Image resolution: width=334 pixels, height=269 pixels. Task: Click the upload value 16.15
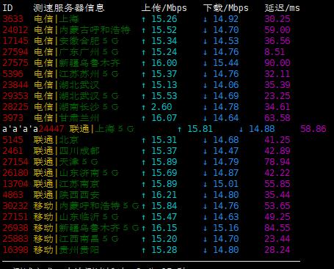point(164,228)
